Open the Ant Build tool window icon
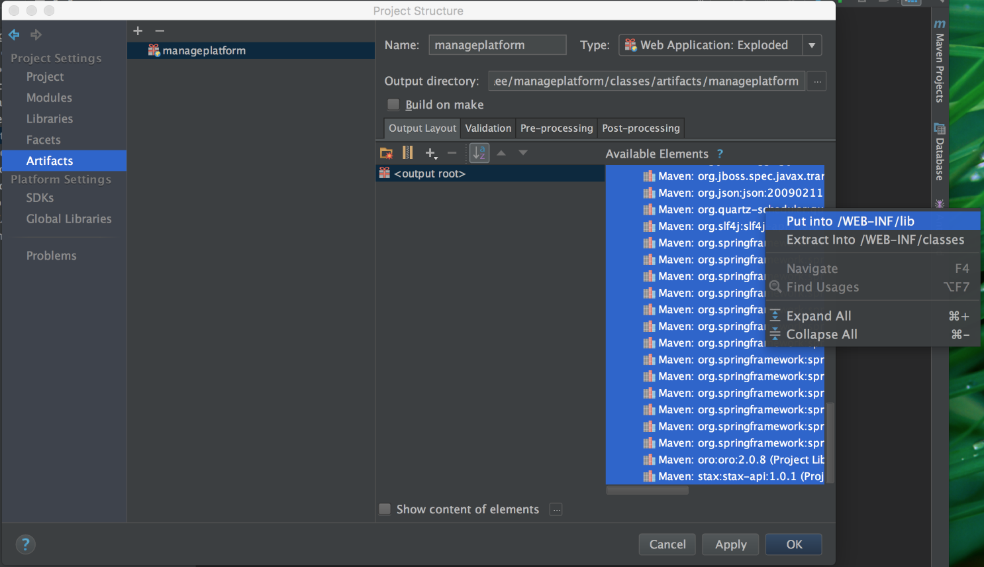The height and width of the screenshot is (567, 984). click(940, 203)
